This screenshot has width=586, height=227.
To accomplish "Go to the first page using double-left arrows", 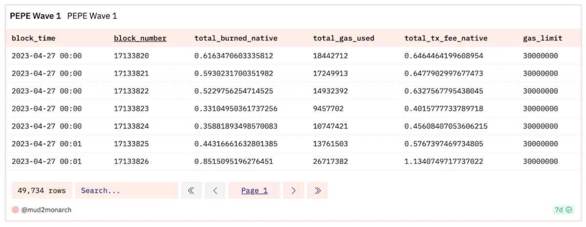I will (x=191, y=190).
